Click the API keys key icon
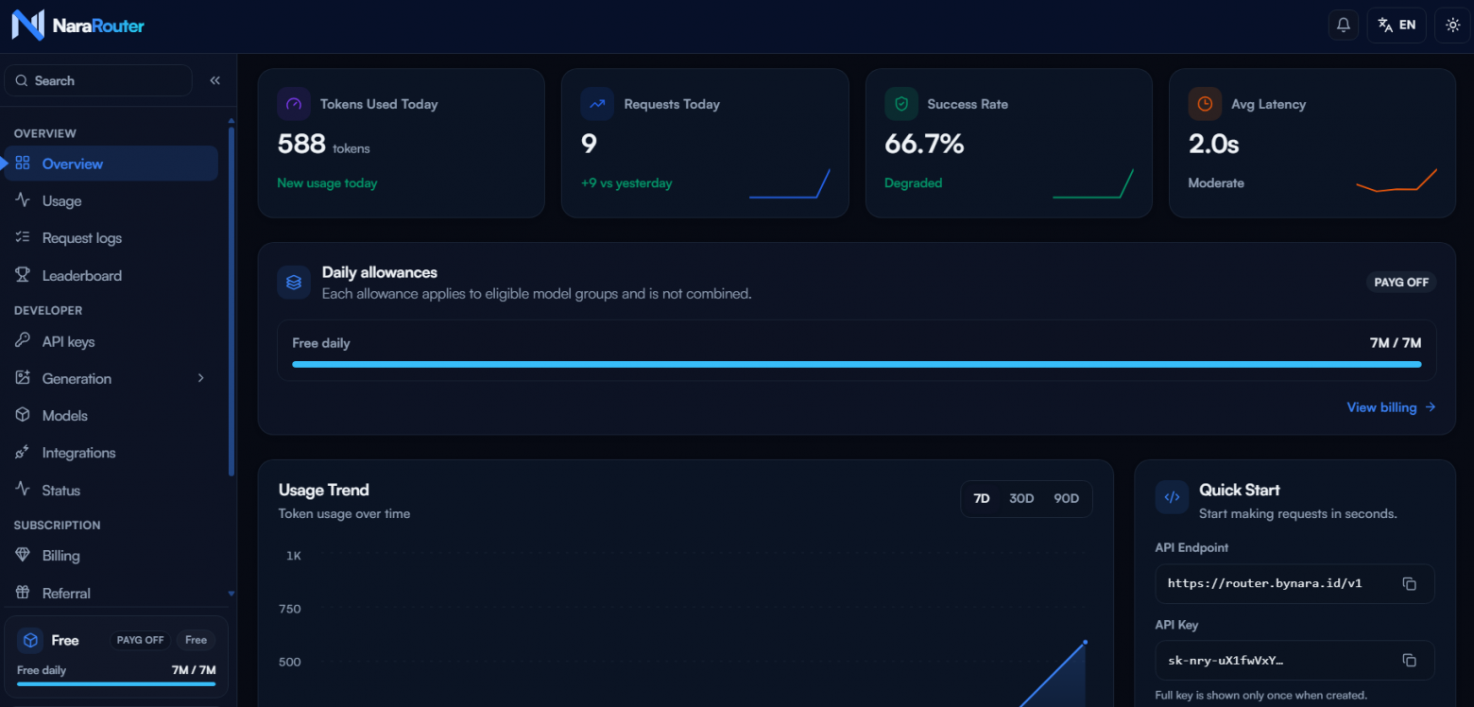This screenshot has height=707, width=1474. pos(23,341)
